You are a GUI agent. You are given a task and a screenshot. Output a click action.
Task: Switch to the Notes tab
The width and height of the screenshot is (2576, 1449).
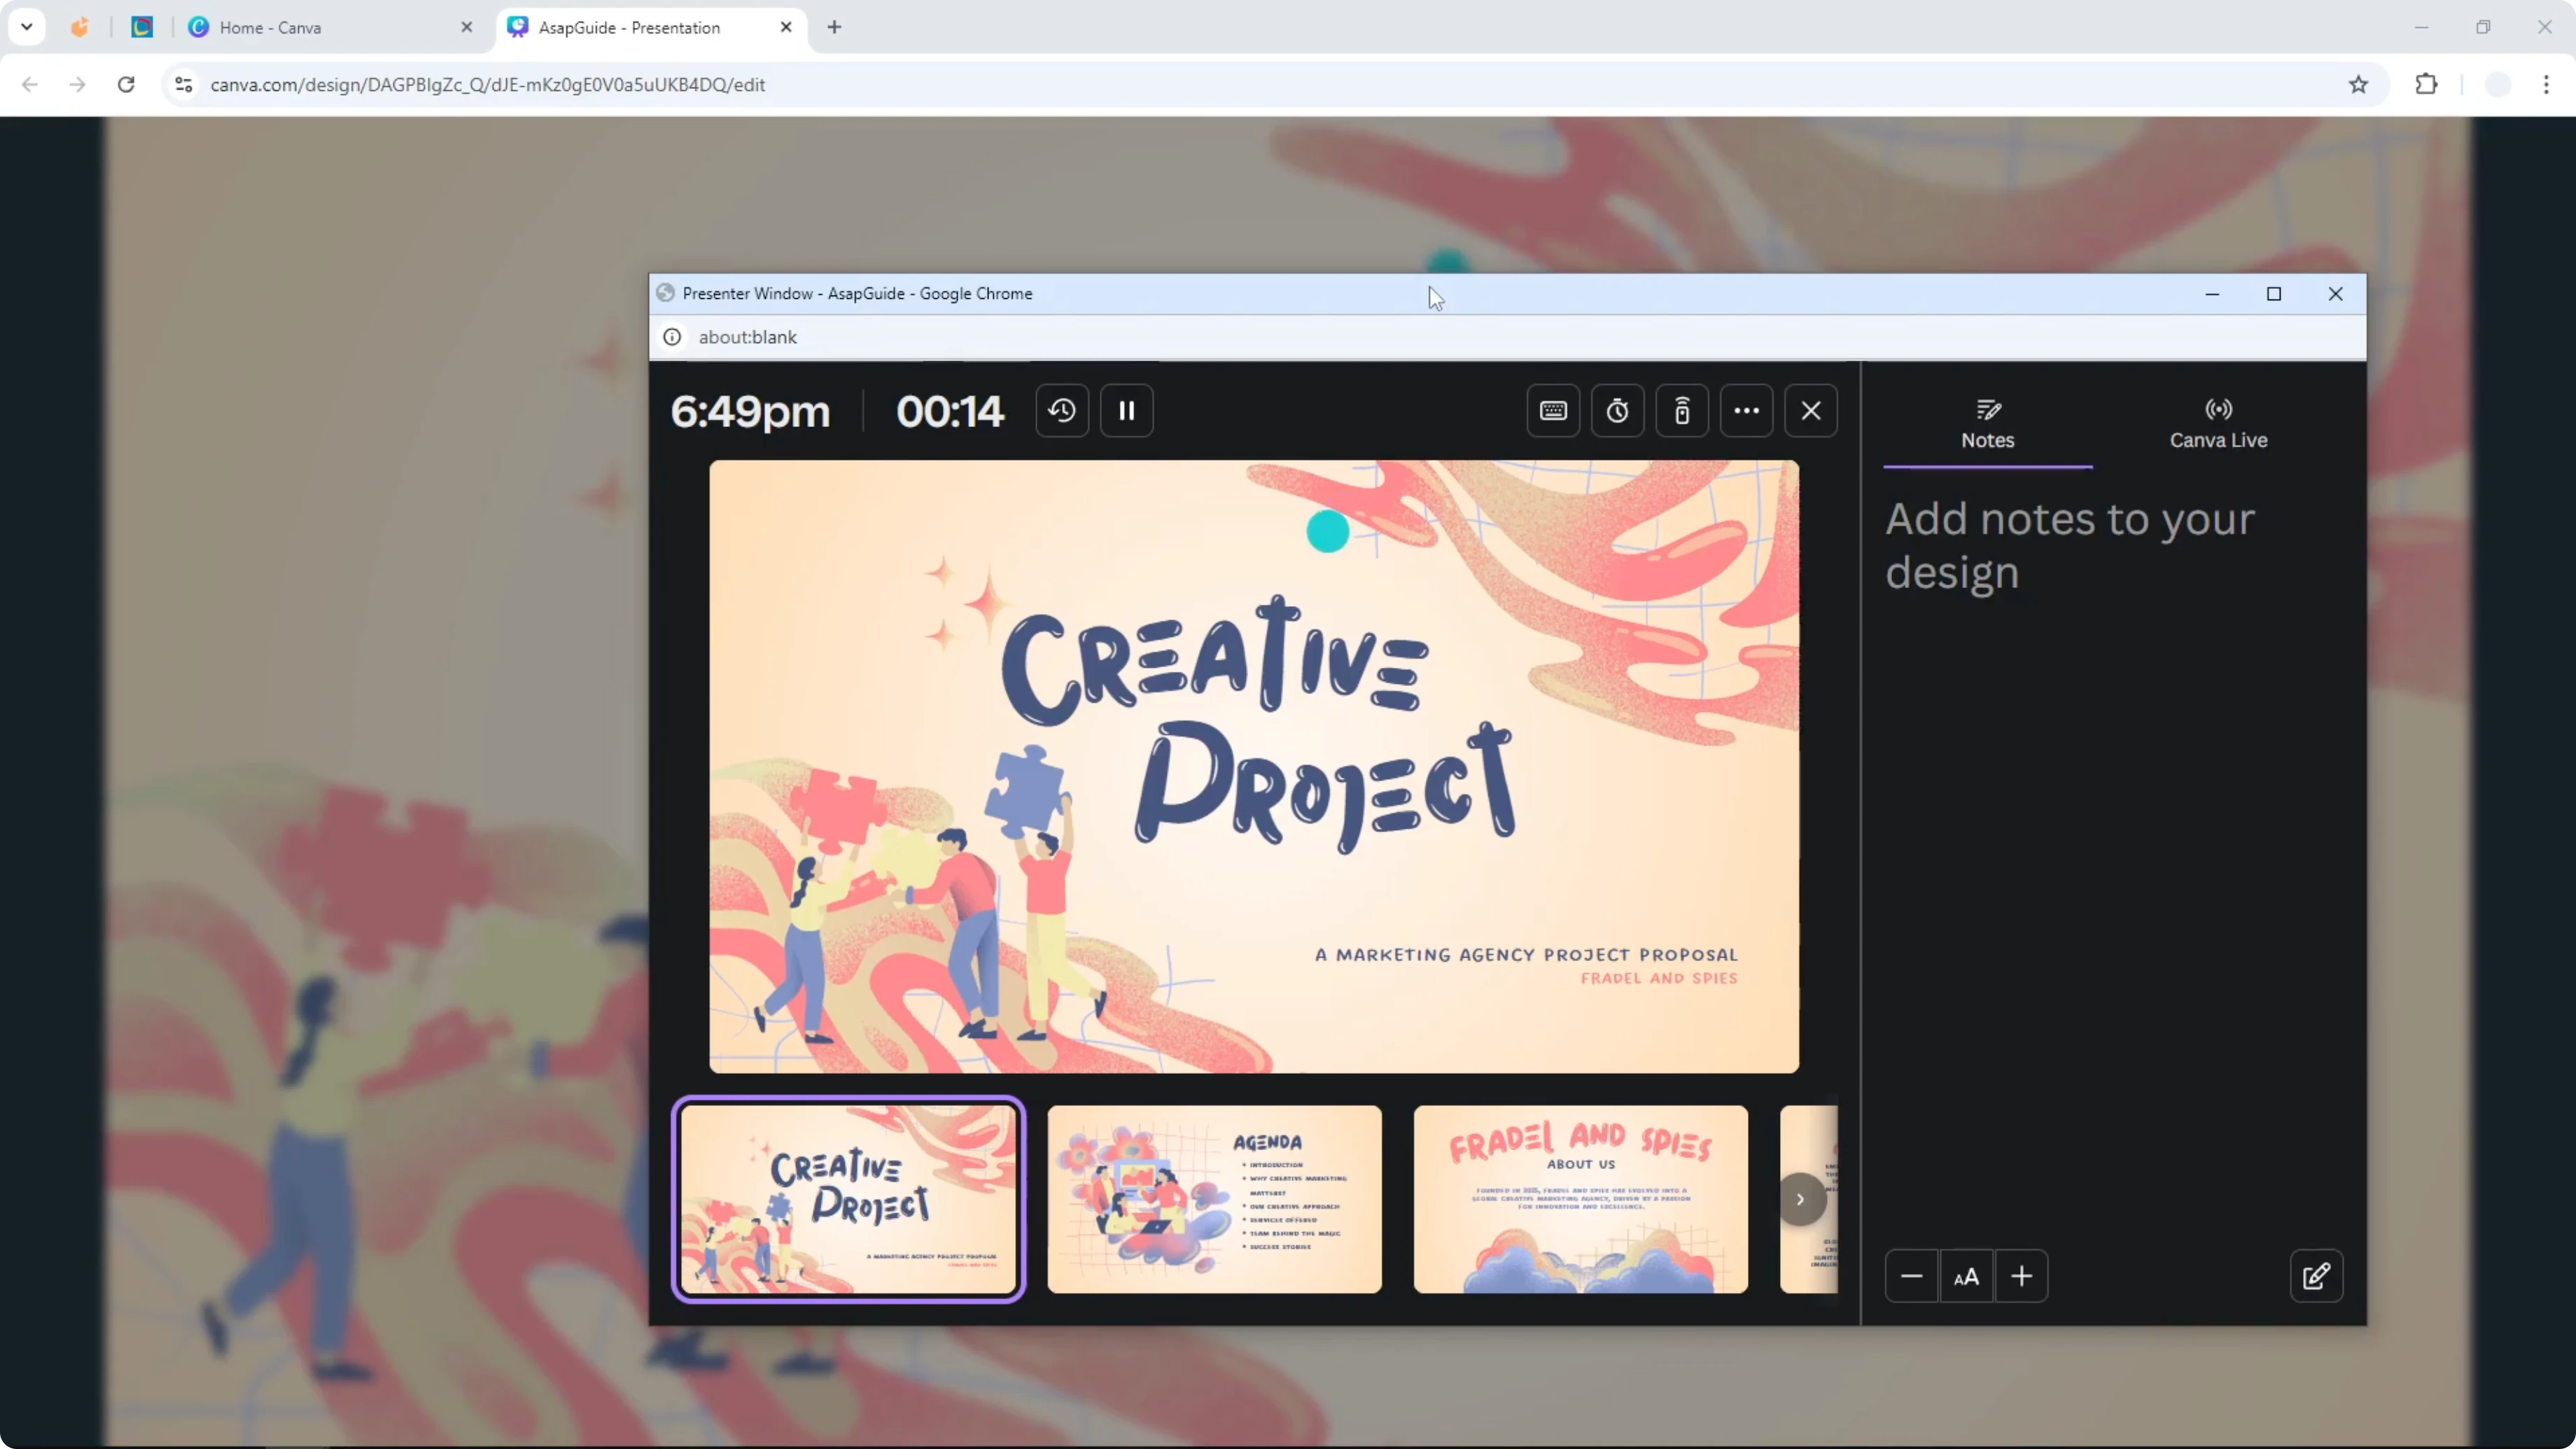(x=1988, y=425)
